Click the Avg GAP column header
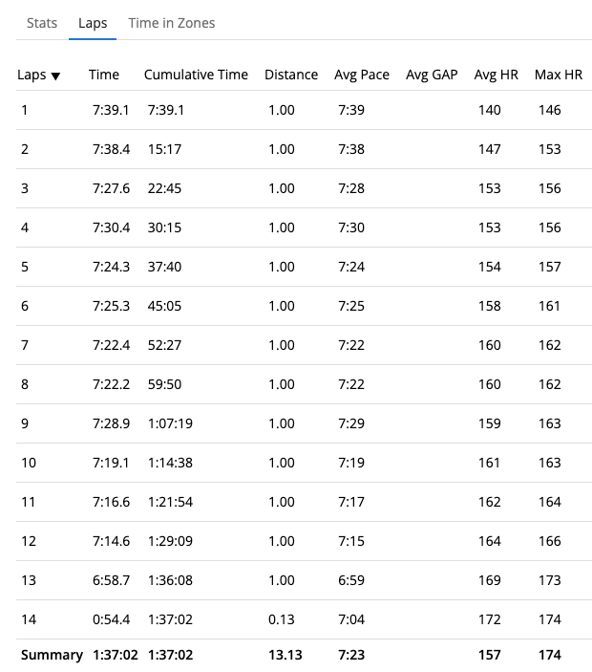592x672 pixels. 432,75
